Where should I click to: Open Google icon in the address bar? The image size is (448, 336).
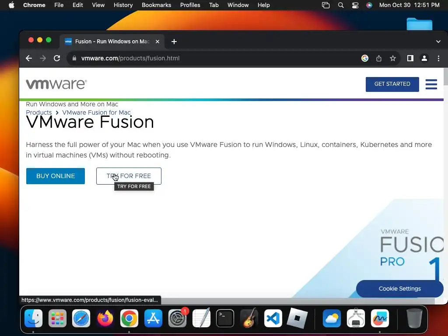click(x=365, y=58)
